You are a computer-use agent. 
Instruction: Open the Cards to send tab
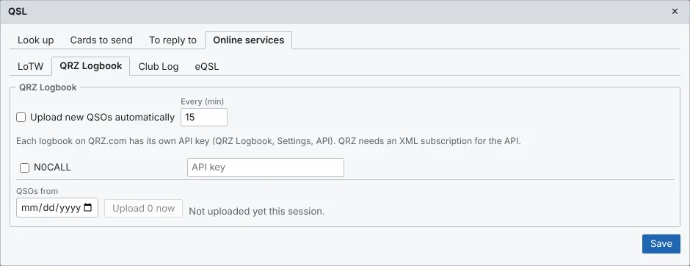point(101,40)
